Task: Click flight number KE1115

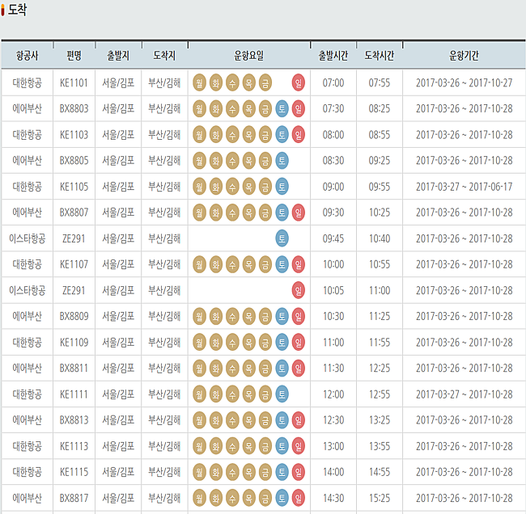Action: tap(74, 472)
